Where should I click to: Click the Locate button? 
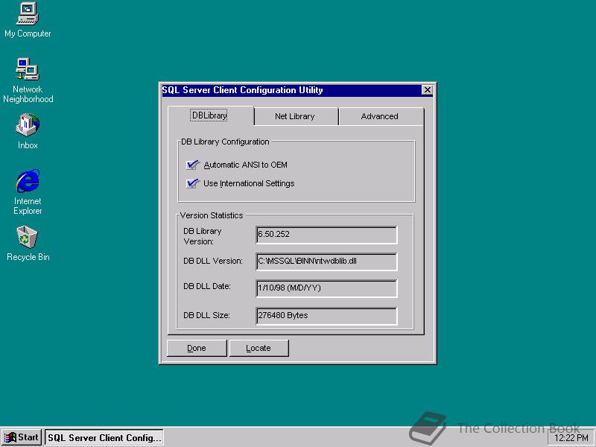pyautogui.click(x=259, y=348)
